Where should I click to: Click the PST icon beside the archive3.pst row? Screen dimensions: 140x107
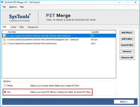pos(4,43)
